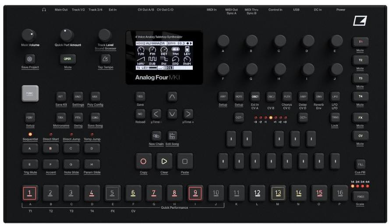Click the up arrow navigation key
Viewport: 389px width, 224px height.
point(172,96)
